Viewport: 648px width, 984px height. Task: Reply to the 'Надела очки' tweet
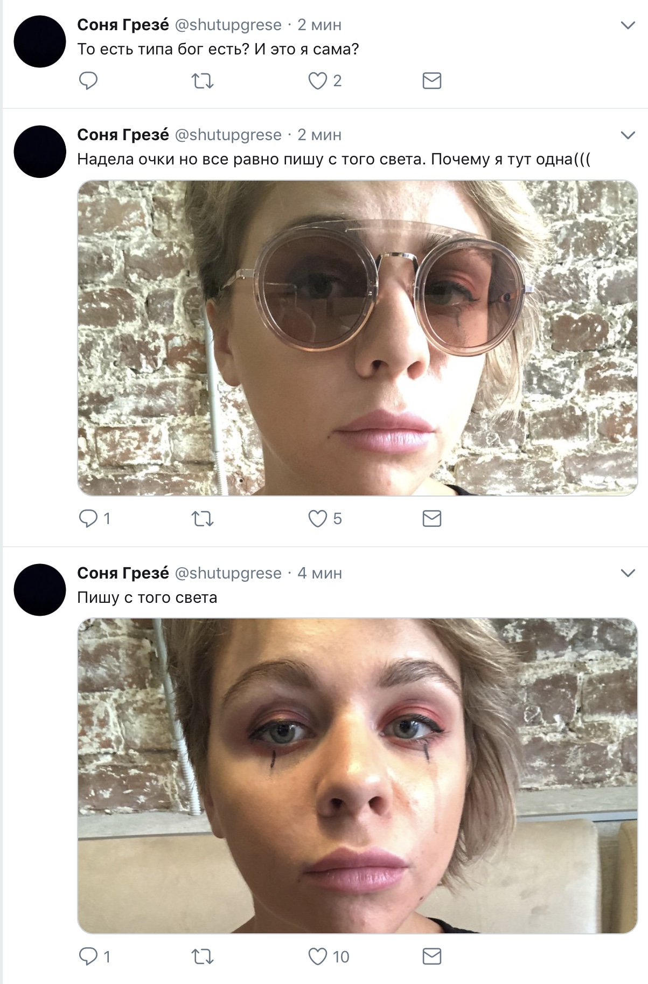[x=88, y=519]
